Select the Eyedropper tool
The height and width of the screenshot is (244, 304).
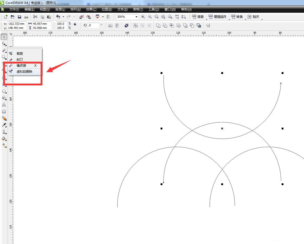(4, 125)
